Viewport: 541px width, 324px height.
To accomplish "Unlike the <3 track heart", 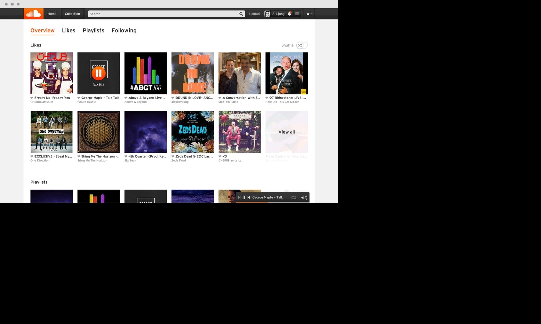I will click(220, 157).
